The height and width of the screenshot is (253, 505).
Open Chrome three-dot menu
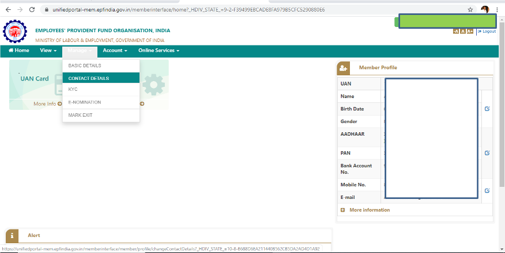point(496,10)
